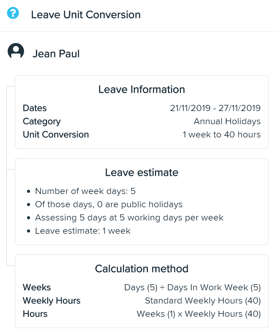Screen dimensions: 278x334
Task: Click the Leave Information heading
Action: 142,89
